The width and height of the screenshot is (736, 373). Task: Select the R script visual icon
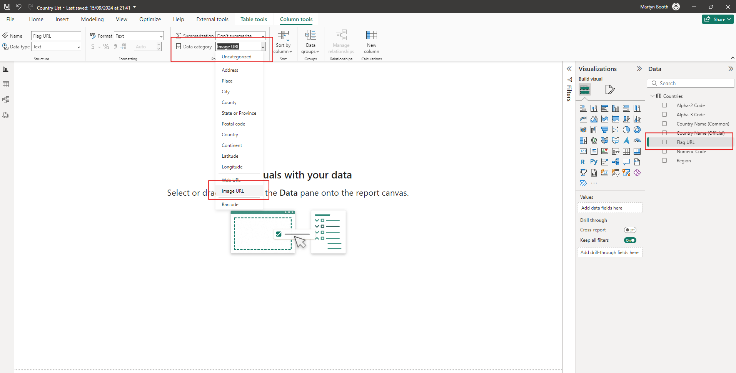tap(583, 162)
